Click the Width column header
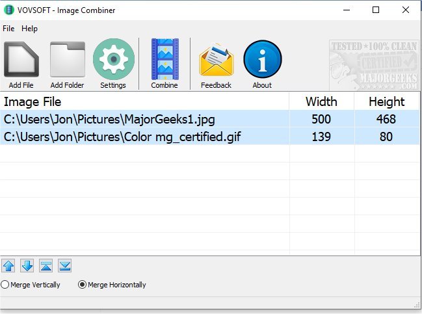Image resolution: width=422 pixels, height=314 pixels. (321, 101)
